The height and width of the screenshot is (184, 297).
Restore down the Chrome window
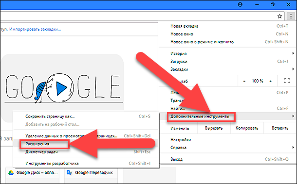(x=272, y=4)
